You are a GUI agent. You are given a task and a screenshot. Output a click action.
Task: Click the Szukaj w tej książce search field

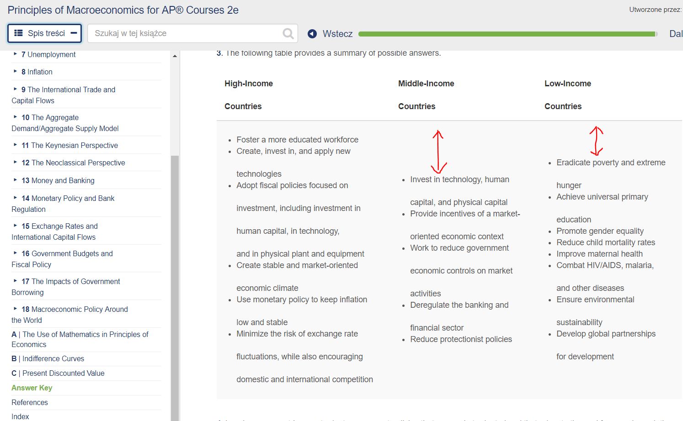[183, 33]
